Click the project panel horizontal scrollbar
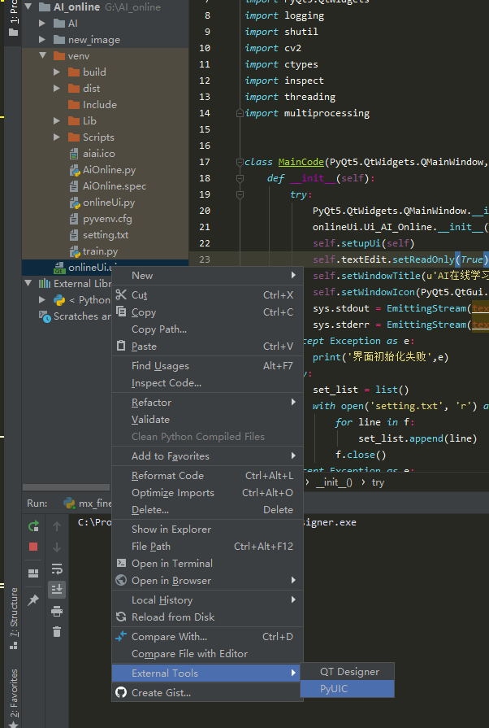The image size is (489, 728). 66,487
